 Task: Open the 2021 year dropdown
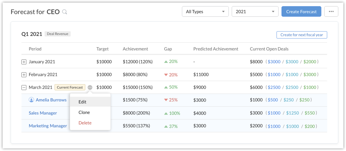pyautogui.click(x=255, y=12)
